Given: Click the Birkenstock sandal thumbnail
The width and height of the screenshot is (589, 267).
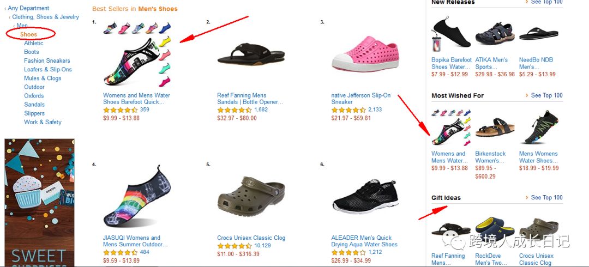Looking at the screenshot, I should click(x=495, y=128).
